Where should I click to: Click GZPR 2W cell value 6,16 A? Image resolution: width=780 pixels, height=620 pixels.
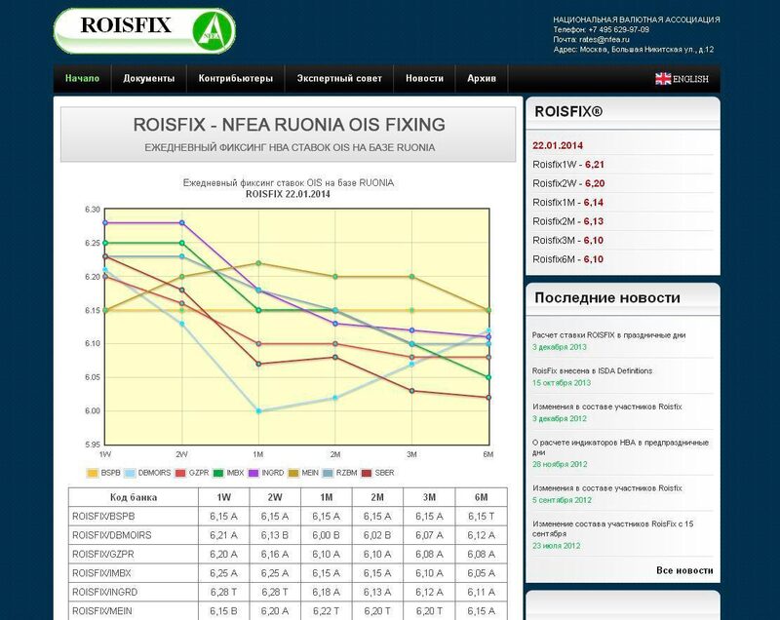click(275, 555)
